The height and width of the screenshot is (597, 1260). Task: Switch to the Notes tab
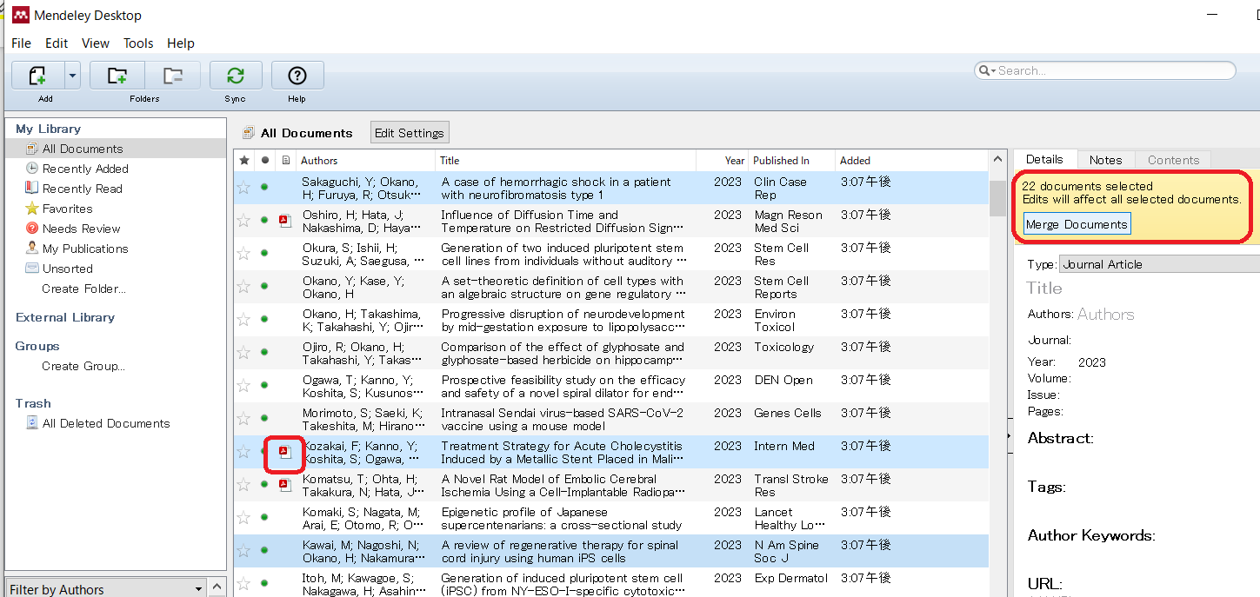coord(1105,159)
